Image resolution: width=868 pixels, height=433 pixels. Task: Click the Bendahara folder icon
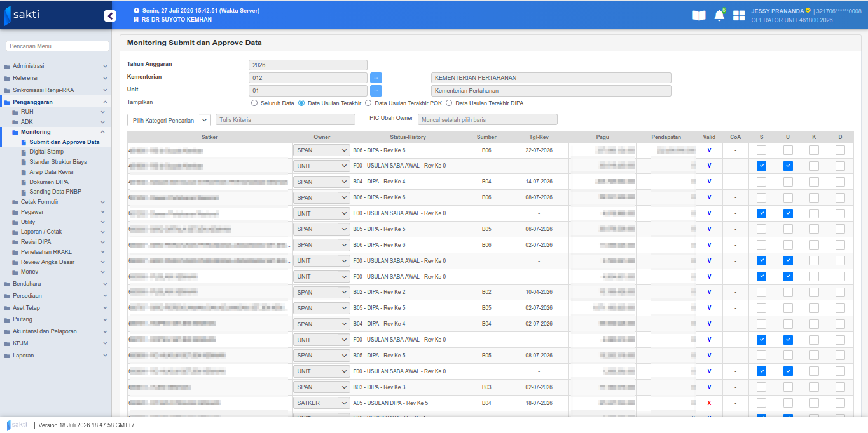point(7,284)
